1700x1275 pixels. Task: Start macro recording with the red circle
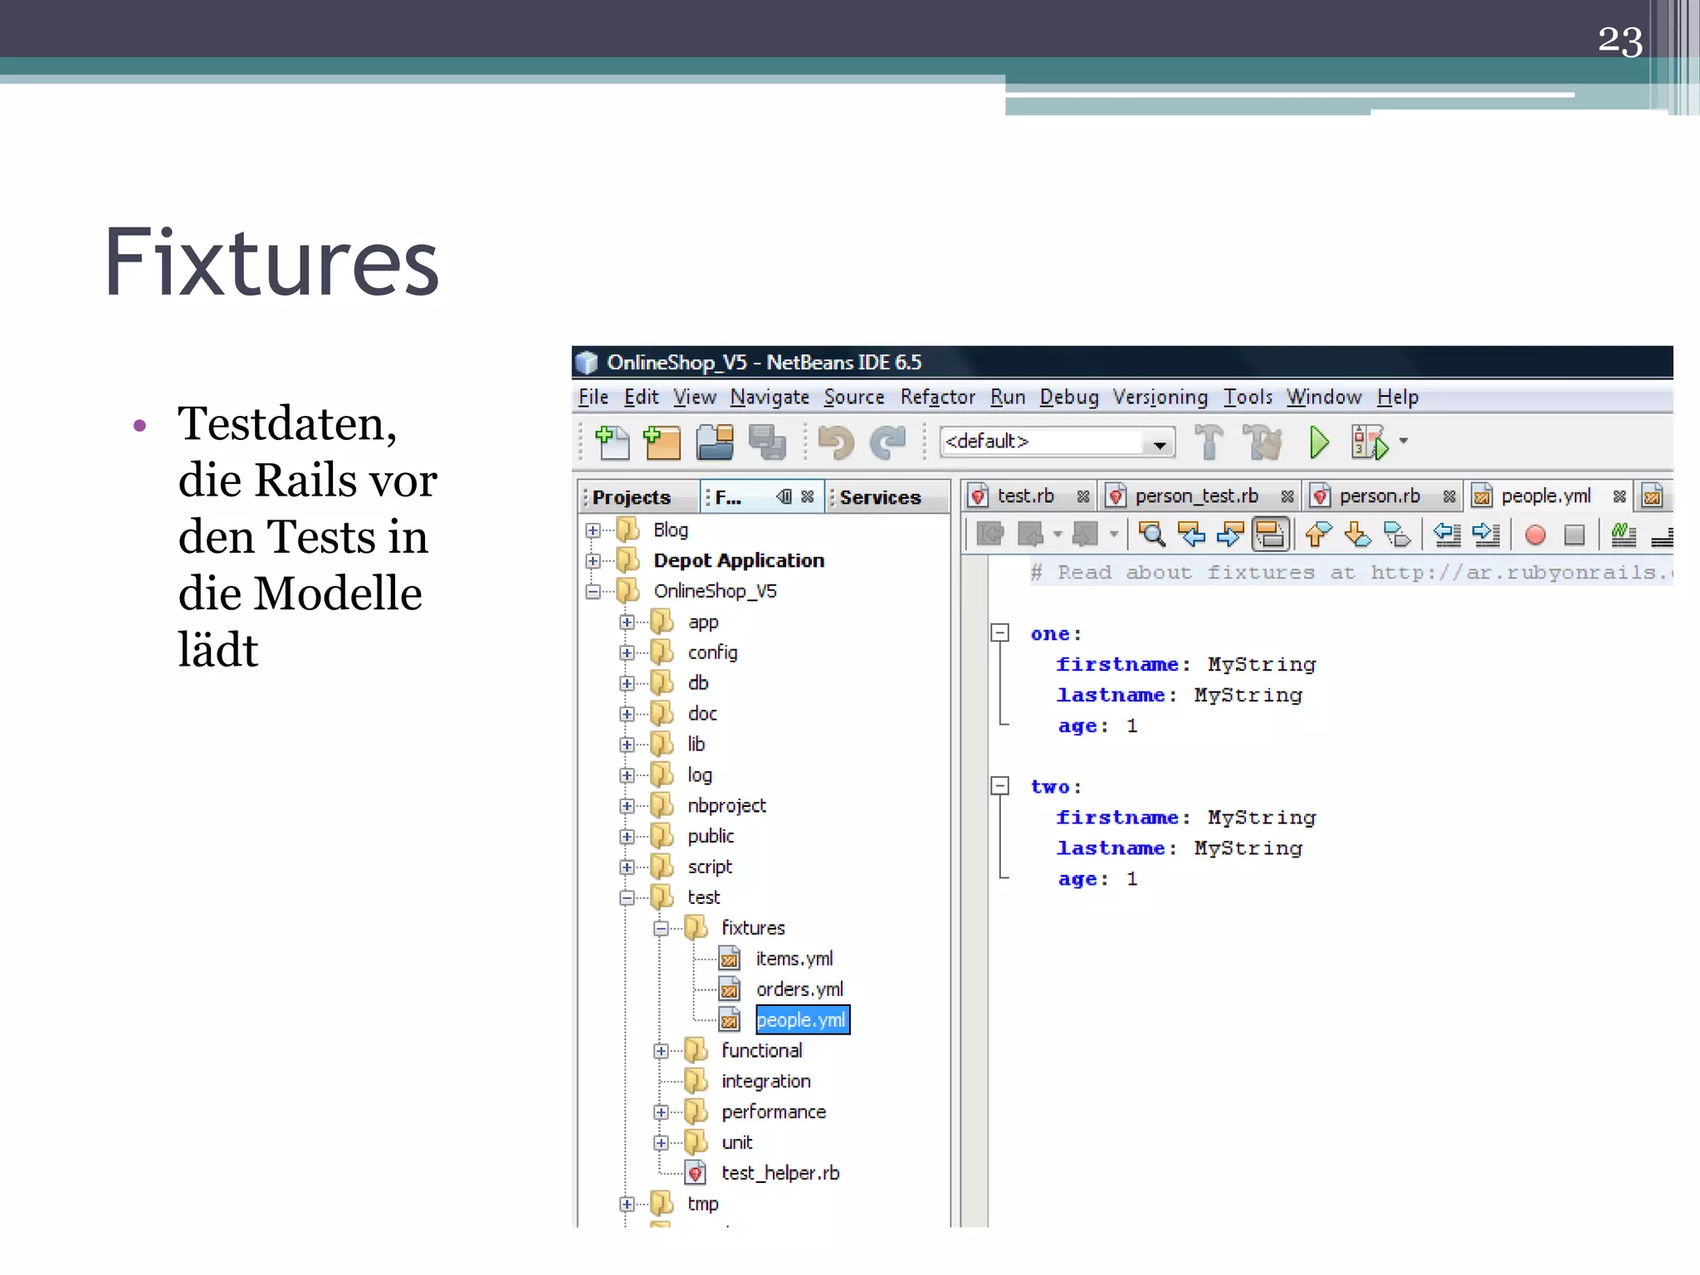coord(1535,535)
